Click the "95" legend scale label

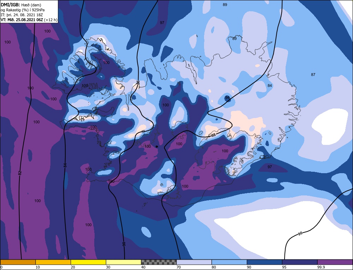point(284,267)
